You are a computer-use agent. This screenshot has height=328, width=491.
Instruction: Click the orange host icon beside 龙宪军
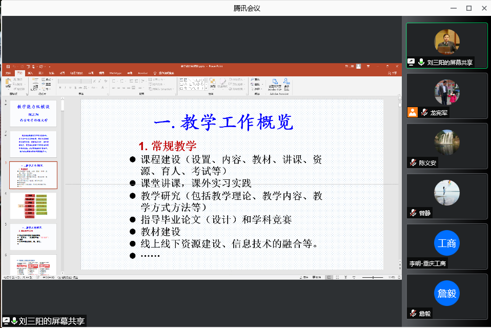tap(413, 112)
